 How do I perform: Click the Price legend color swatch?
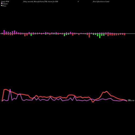pos(2,6)
